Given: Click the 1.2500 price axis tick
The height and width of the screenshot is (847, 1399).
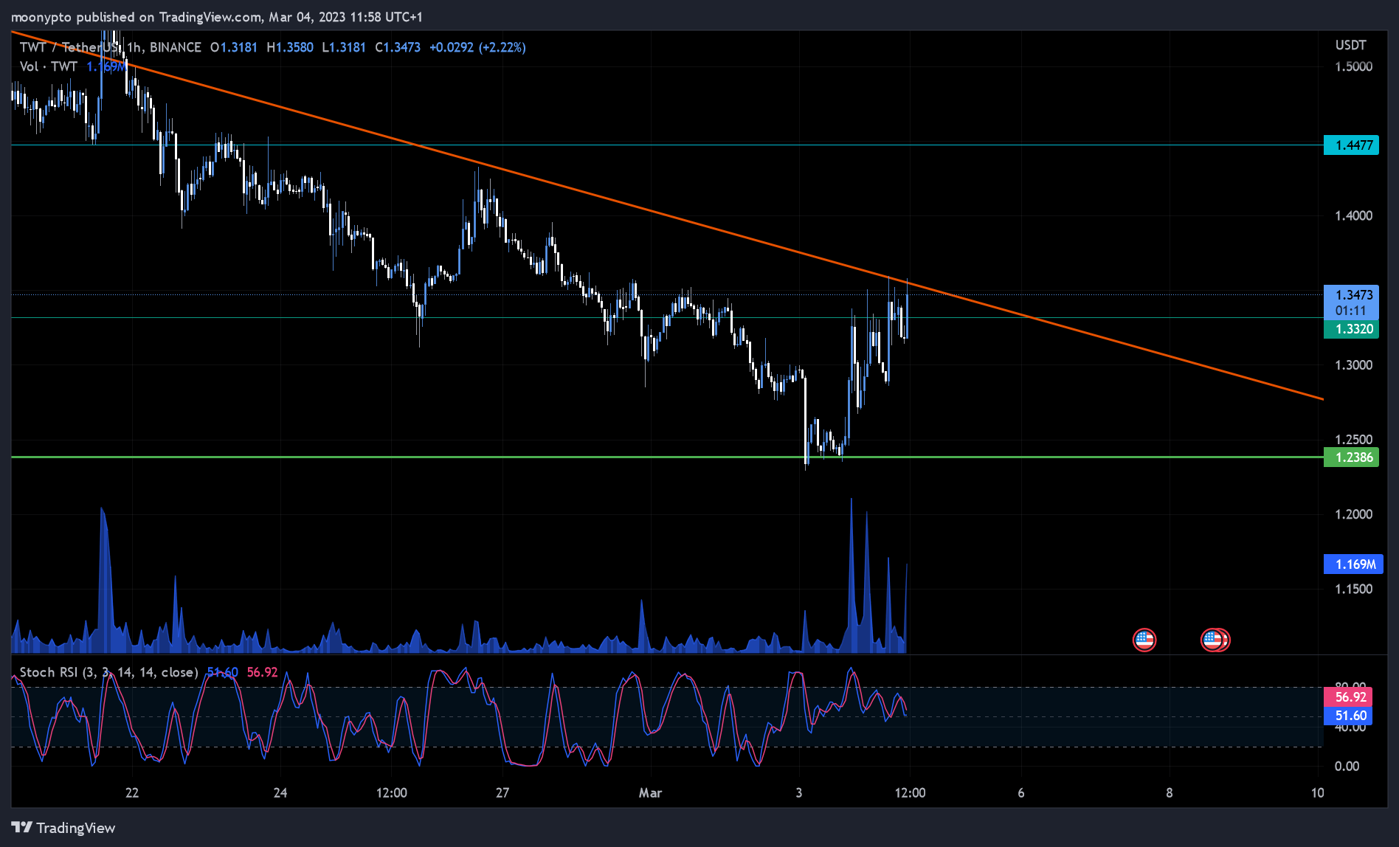Looking at the screenshot, I should 1353,440.
